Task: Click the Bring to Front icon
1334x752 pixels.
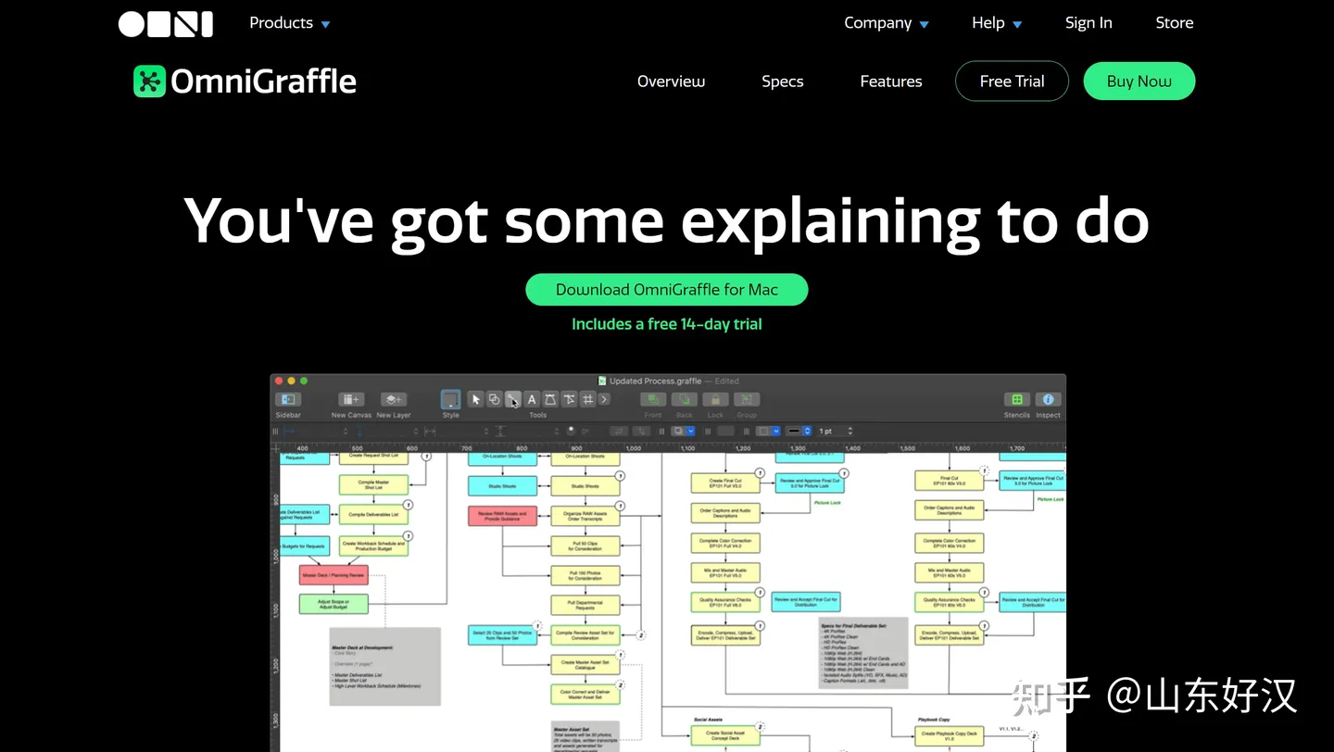Action: [653, 399]
